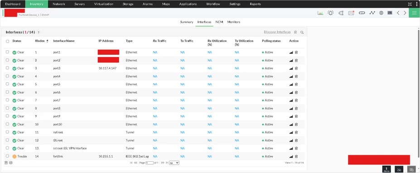Check the fortilink row checkbox

[x=8, y=156]
